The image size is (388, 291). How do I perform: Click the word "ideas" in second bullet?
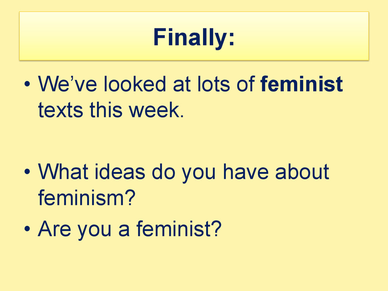(120, 171)
